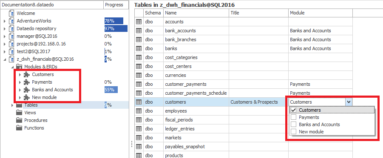Click the Progress column header
This screenshot has height=158, width=383.
[116, 5]
